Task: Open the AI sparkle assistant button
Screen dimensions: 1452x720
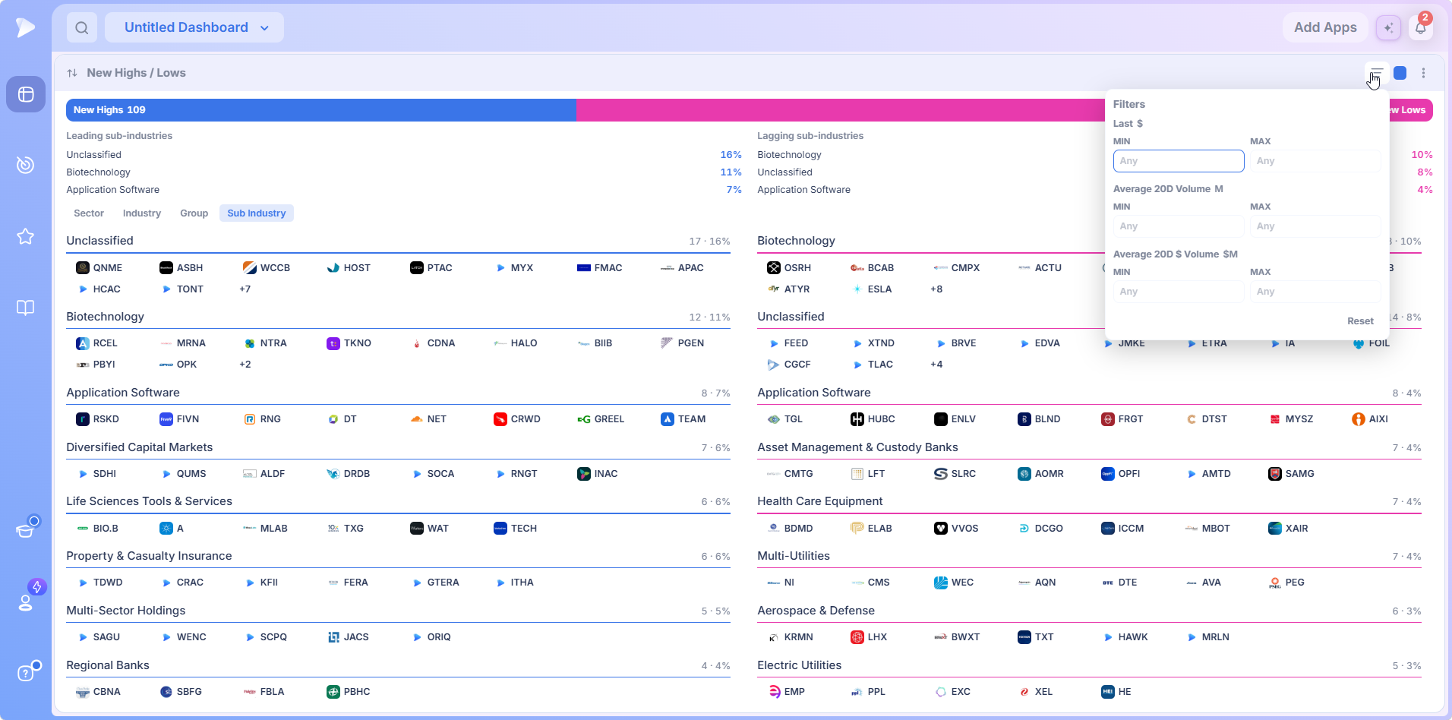Action: pyautogui.click(x=1388, y=27)
